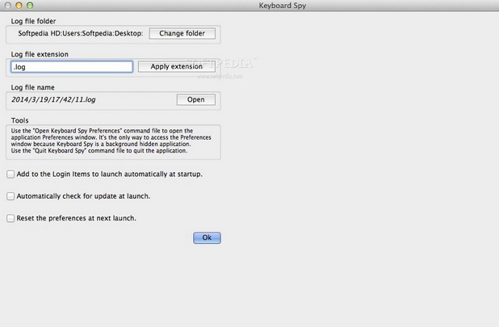
Task: Click the Apply extension button
Action: pyautogui.click(x=177, y=66)
